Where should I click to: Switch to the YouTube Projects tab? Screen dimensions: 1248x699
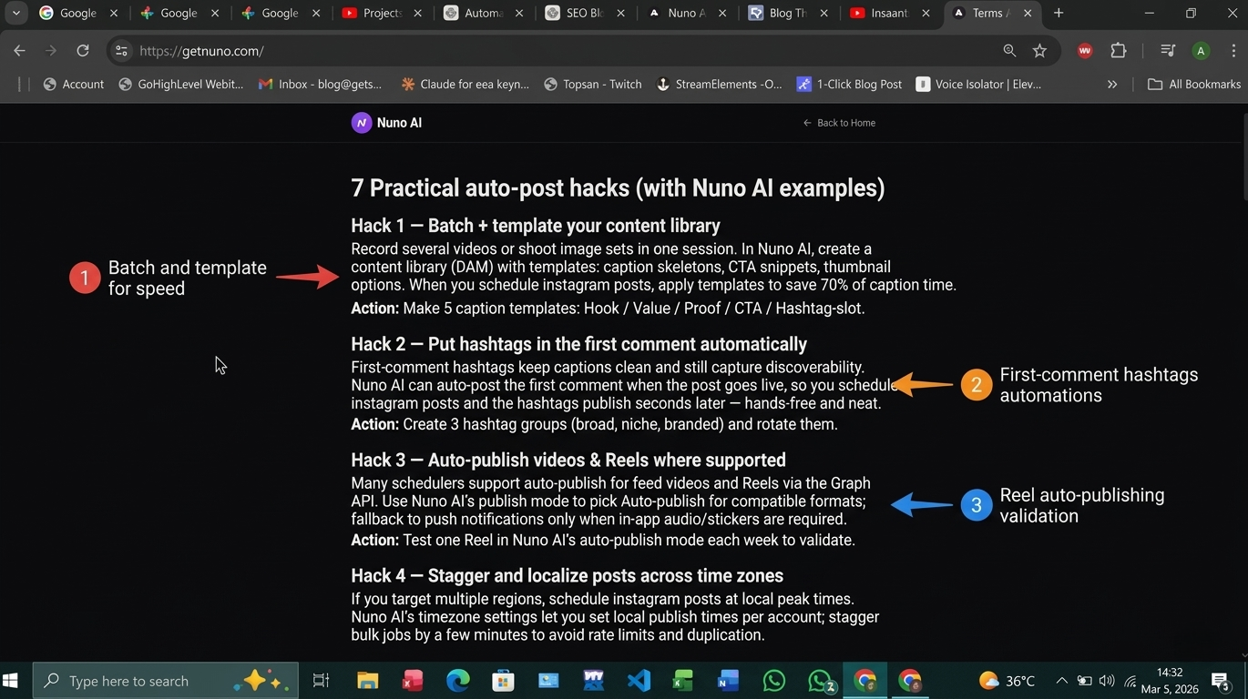382,14
